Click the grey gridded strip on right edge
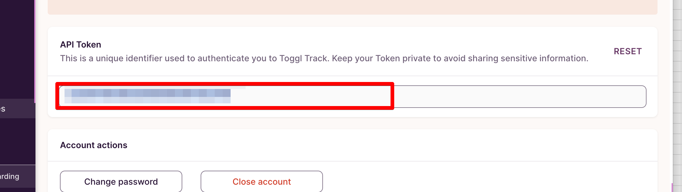Screen dimensions: 682x192 coord(677,91)
